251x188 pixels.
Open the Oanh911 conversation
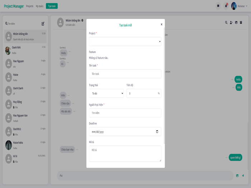coord(25,131)
